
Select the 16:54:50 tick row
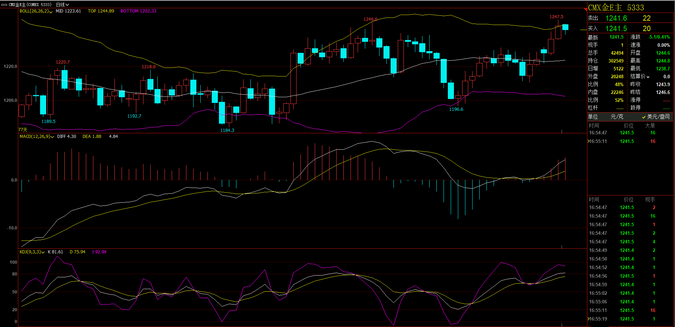tap(630, 259)
